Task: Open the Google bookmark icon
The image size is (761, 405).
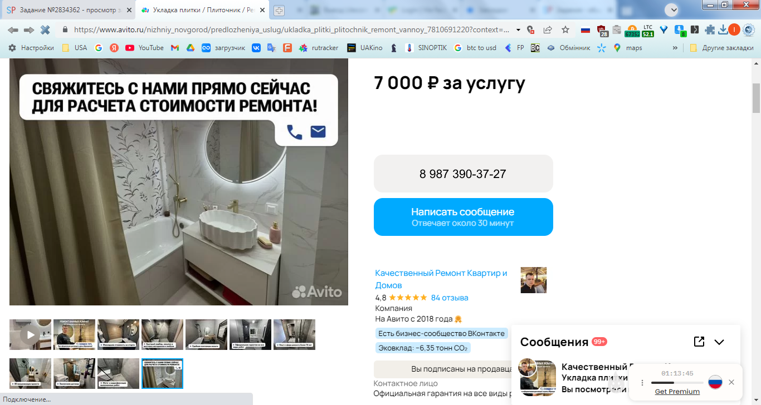Action: click(x=99, y=48)
